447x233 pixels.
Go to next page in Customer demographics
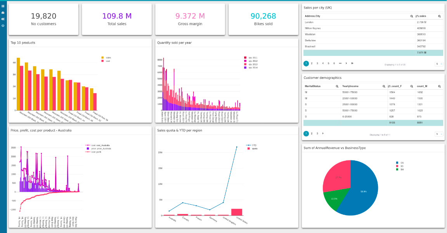click(x=323, y=133)
